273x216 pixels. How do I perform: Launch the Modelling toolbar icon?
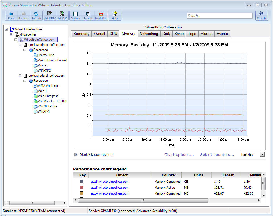(x=101, y=15)
